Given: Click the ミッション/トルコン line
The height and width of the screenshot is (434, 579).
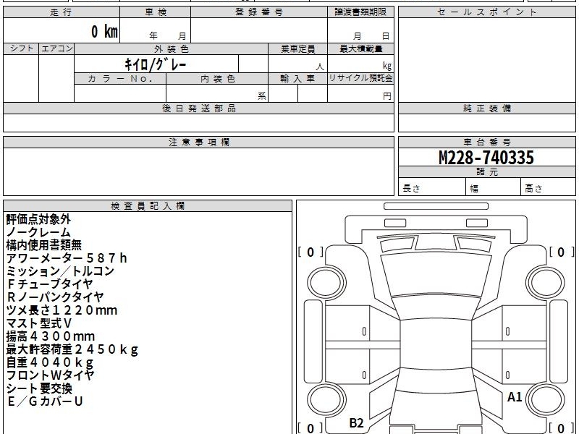Looking at the screenshot, I should 60,271.
